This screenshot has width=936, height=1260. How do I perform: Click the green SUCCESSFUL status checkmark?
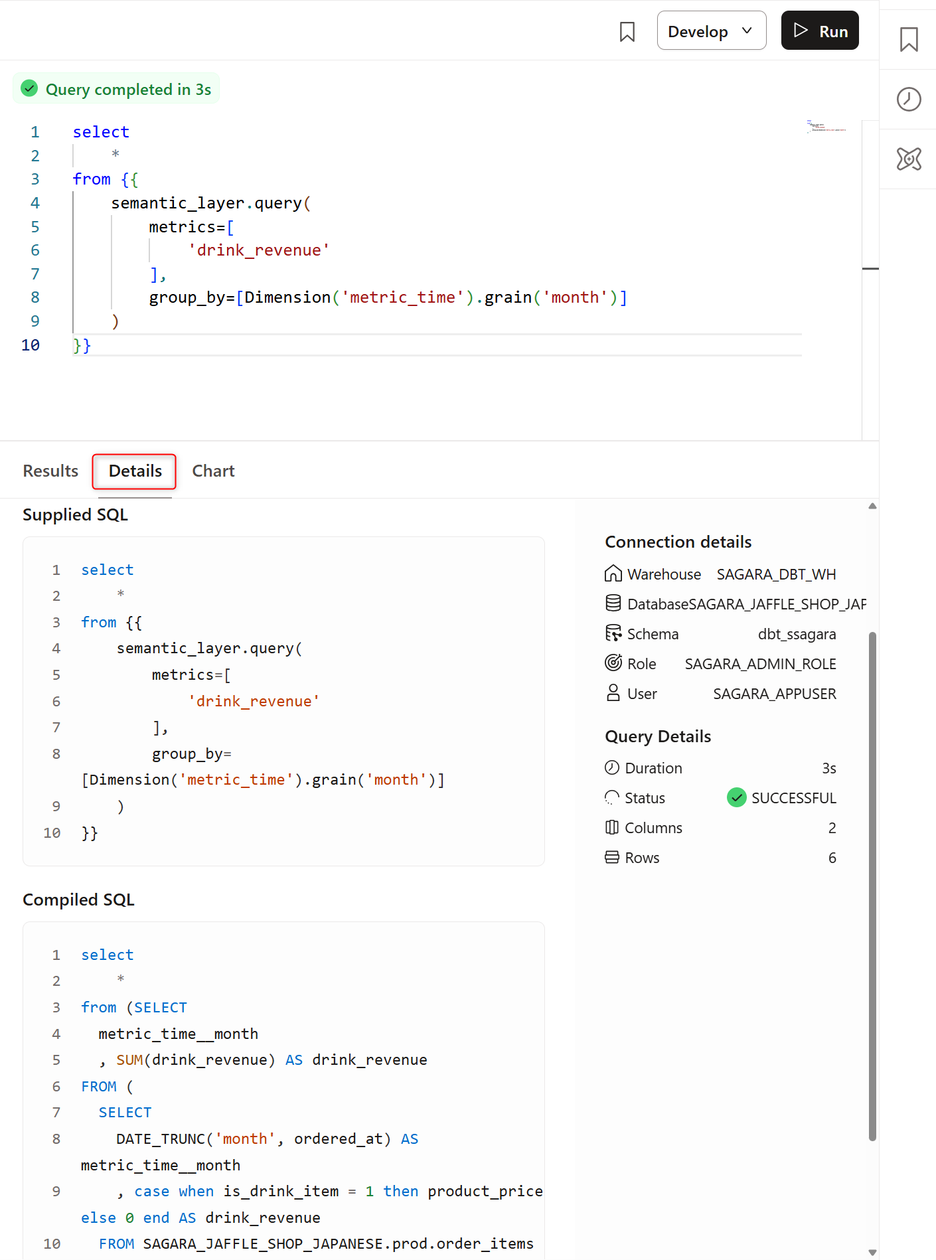click(x=736, y=797)
